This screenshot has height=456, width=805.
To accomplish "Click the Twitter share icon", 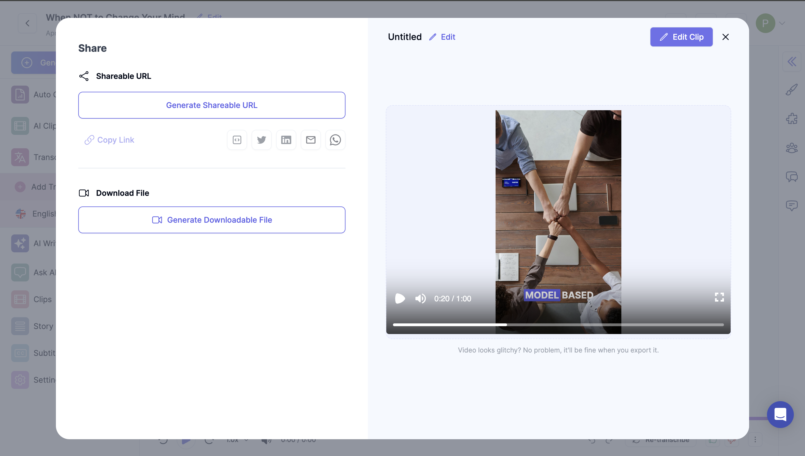I will click(262, 139).
